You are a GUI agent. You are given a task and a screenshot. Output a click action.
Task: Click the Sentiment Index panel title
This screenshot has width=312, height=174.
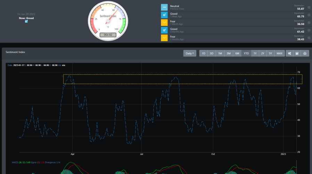pos(15,52)
